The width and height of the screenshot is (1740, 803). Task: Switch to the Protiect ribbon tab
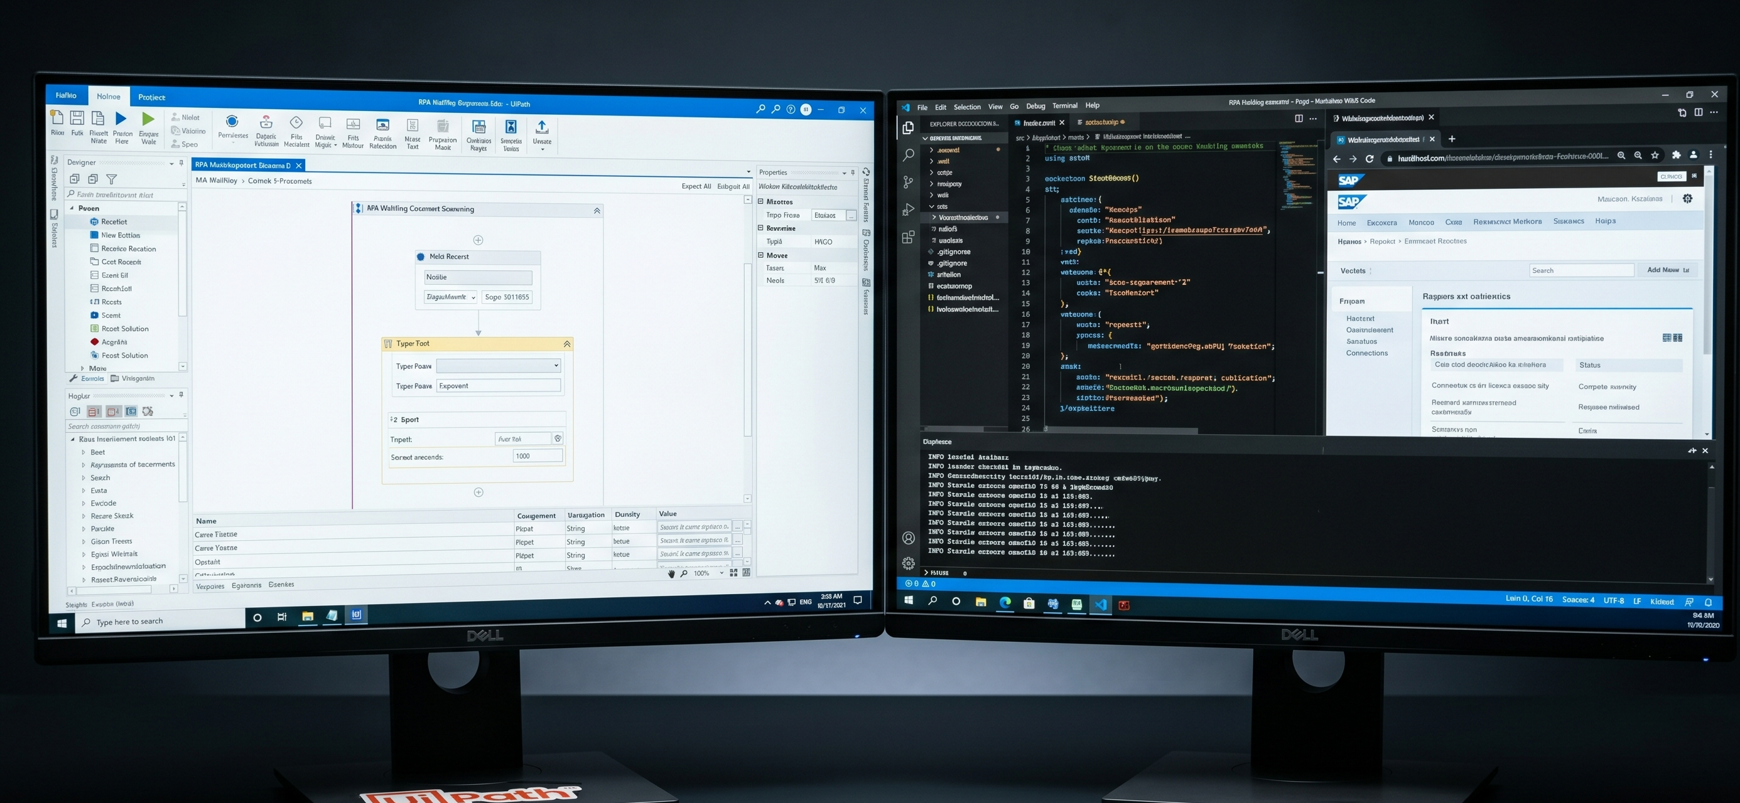point(151,97)
